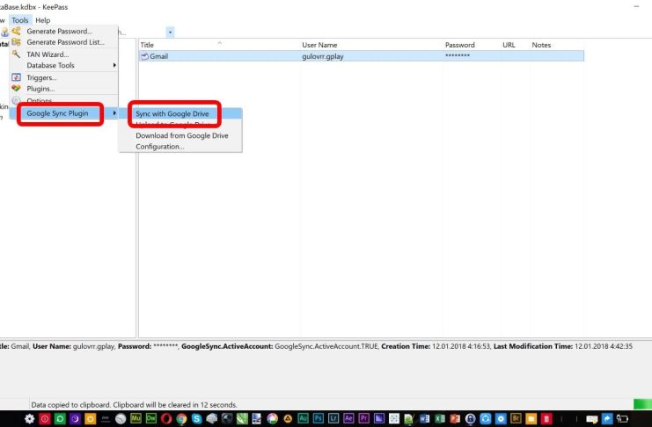Open Microsoft Excel from the taskbar

[440, 419]
